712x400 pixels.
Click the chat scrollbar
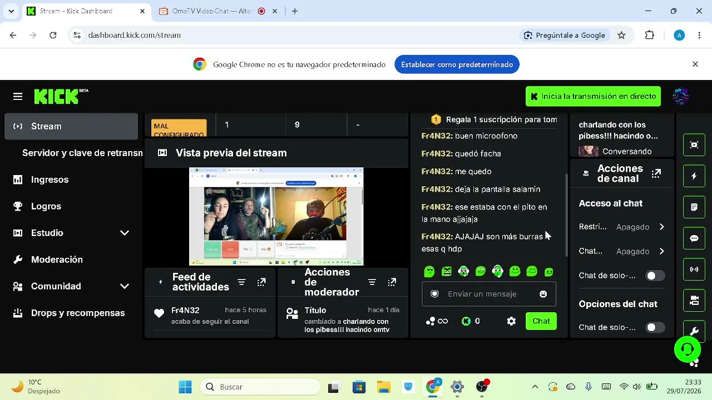tap(566, 214)
